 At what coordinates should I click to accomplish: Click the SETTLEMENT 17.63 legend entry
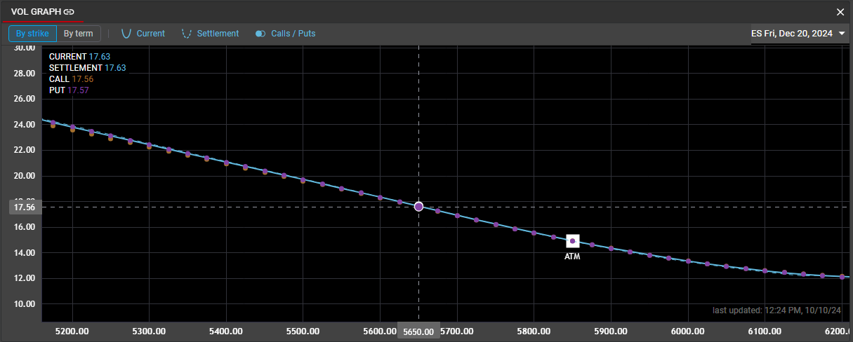pos(87,68)
